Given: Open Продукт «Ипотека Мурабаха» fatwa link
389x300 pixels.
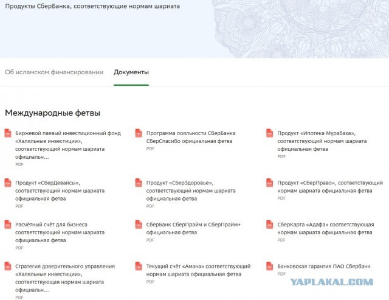Looking at the screenshot, I should [322, 141].
